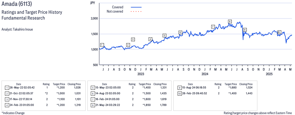Click chart marker 4 near February 2023

[x=150, y=39]
